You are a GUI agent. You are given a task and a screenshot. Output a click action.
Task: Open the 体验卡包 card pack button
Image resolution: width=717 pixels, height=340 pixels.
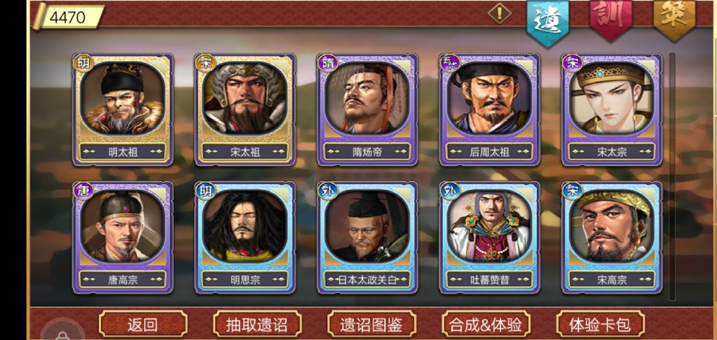pyautogui.click(x=600, y=324)
